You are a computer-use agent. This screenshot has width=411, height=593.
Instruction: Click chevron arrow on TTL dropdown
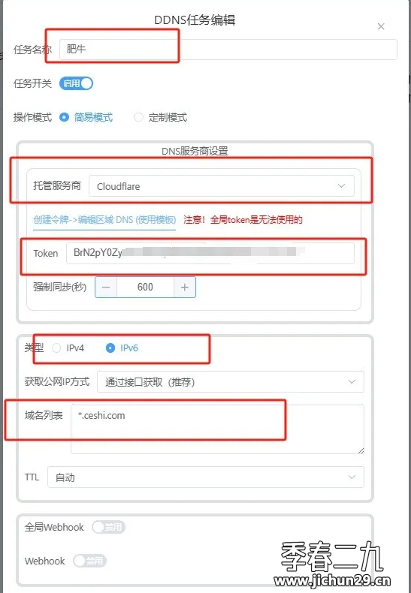[352, 477]
